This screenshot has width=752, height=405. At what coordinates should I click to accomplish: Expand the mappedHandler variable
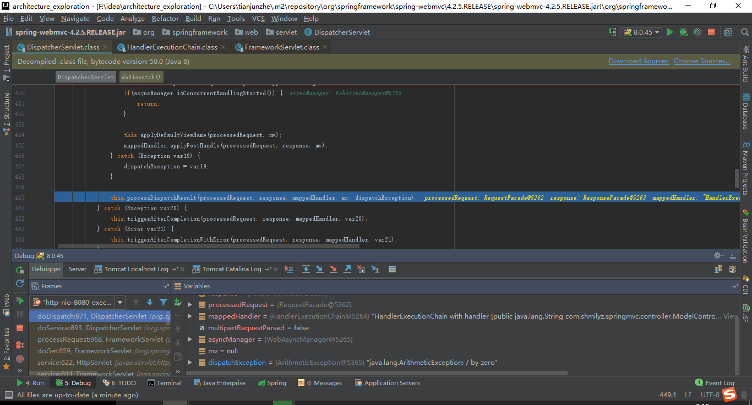tap(190, 316)
